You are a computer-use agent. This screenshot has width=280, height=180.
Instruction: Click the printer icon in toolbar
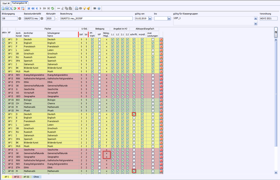76,8
